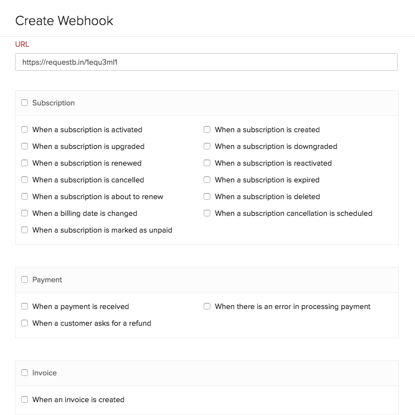Tick 'When a subscription is reactivated'
This screenshot has height=415, width=415.
[207, 163]
